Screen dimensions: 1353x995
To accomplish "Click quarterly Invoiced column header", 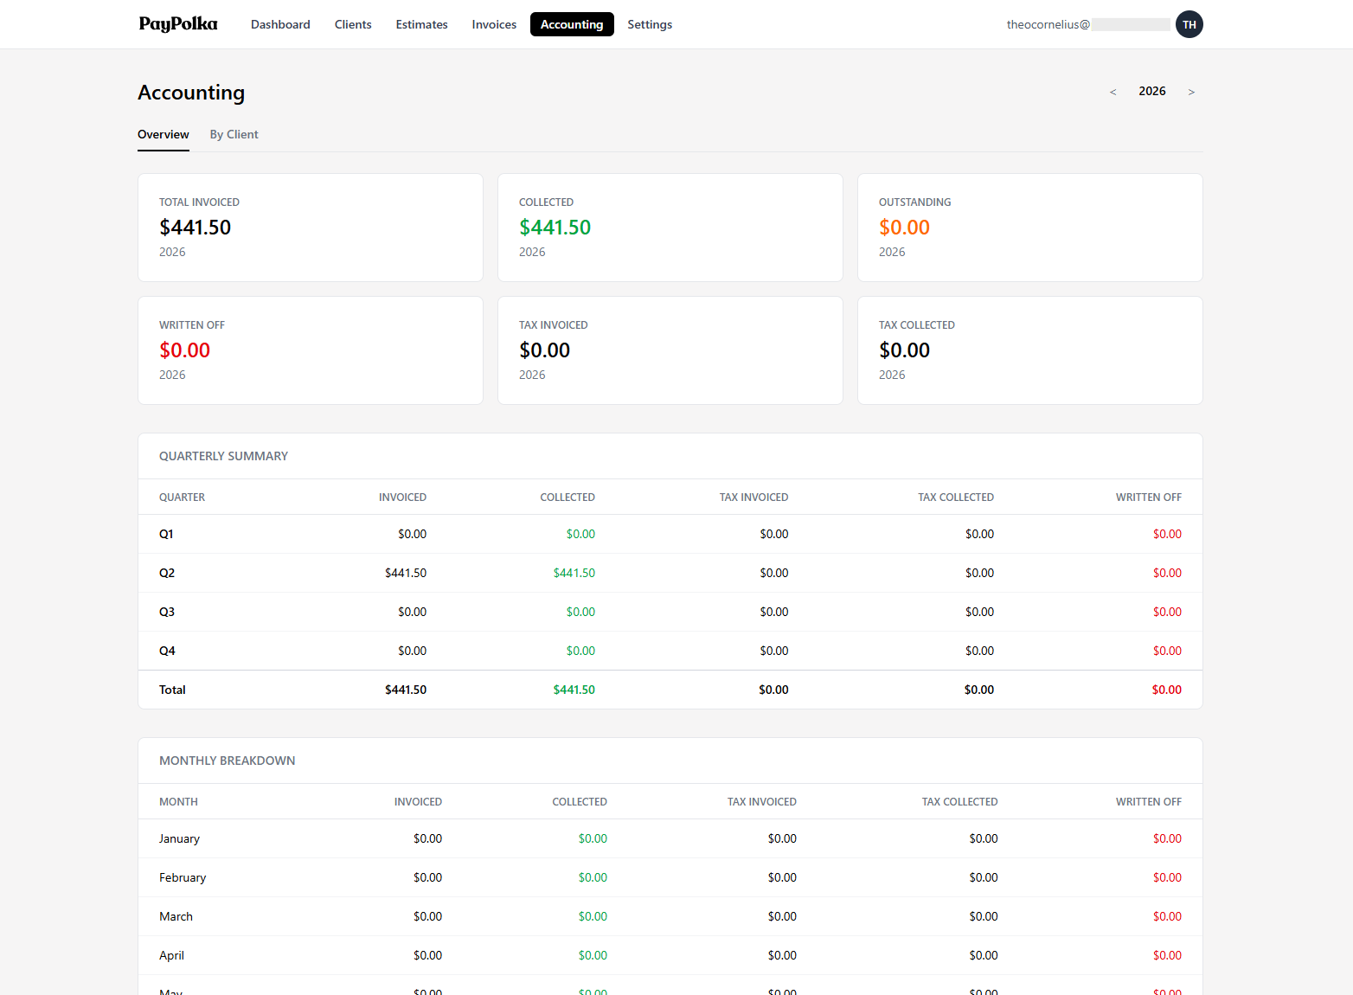I will click(x=402, y=497).
